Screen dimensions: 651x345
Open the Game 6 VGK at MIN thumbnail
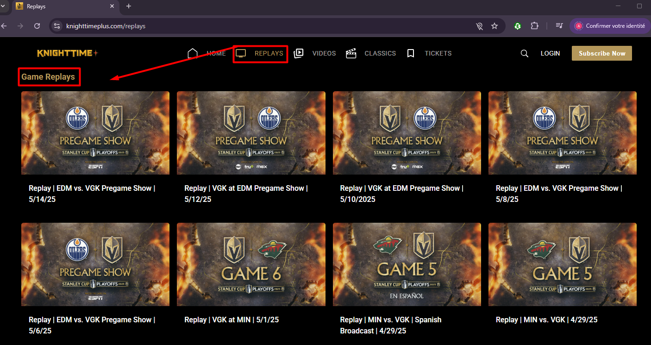(x=251, y=264)
